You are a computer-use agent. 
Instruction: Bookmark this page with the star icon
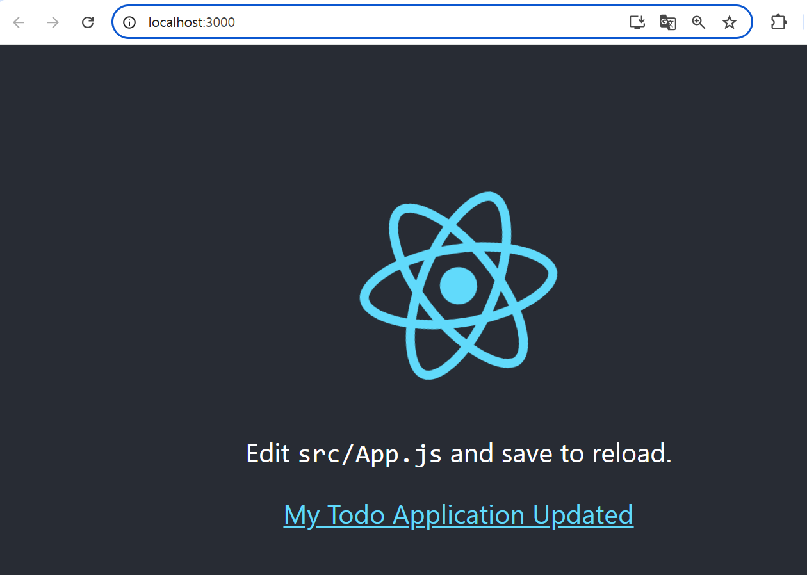[730, 22]
